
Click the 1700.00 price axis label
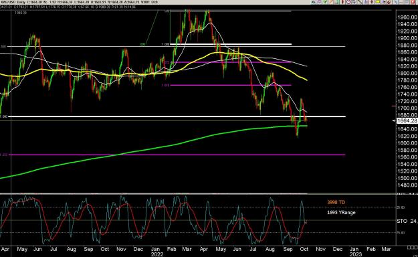407,108
